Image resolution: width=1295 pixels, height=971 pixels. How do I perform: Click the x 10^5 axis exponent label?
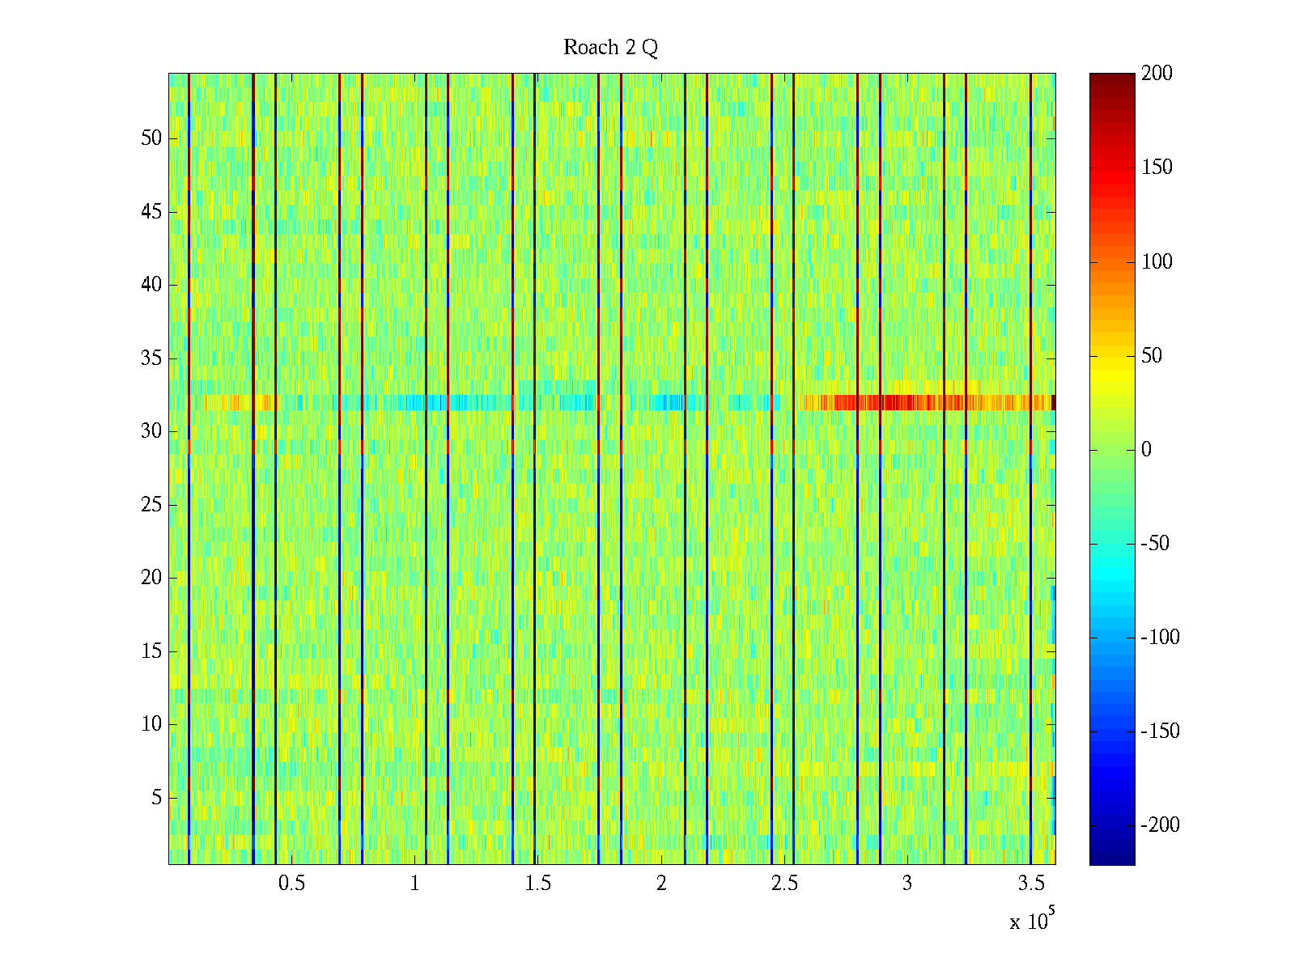1032,920
